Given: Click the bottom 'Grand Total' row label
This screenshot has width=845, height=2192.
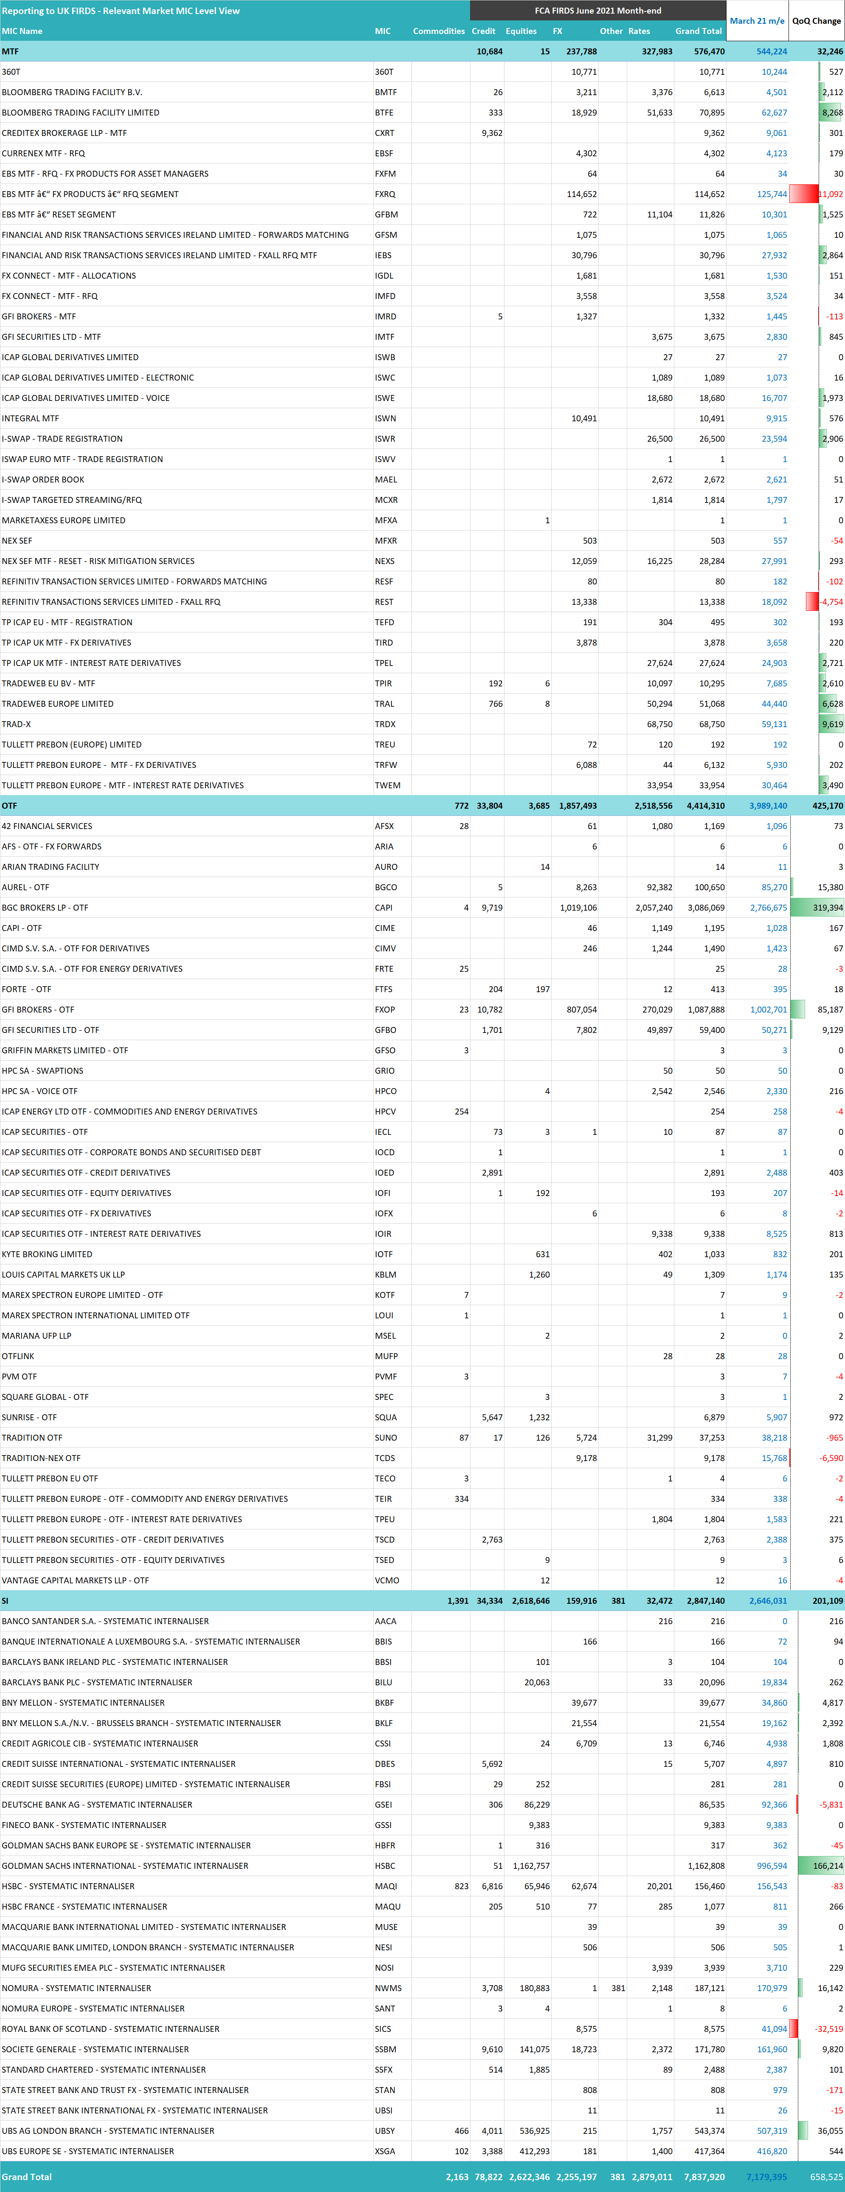Looking at the screenshot, I should point(26,2177).
